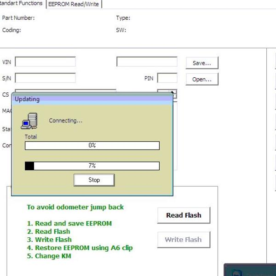Click the greyed-out Write Flash button
This screenshot has height=276, width=276.
point(183,240)
